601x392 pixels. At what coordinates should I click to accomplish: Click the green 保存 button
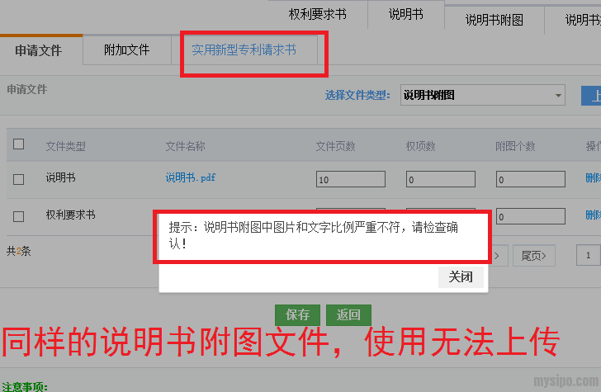[x=297, y=315]
